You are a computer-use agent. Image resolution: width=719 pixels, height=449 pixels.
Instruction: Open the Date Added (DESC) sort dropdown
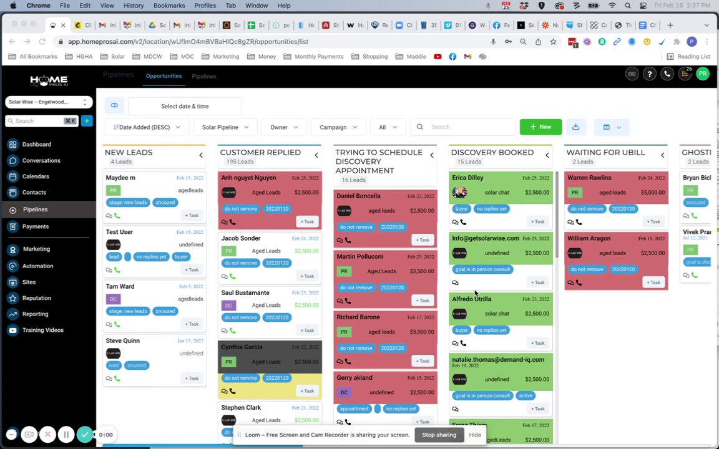(147, 127)
